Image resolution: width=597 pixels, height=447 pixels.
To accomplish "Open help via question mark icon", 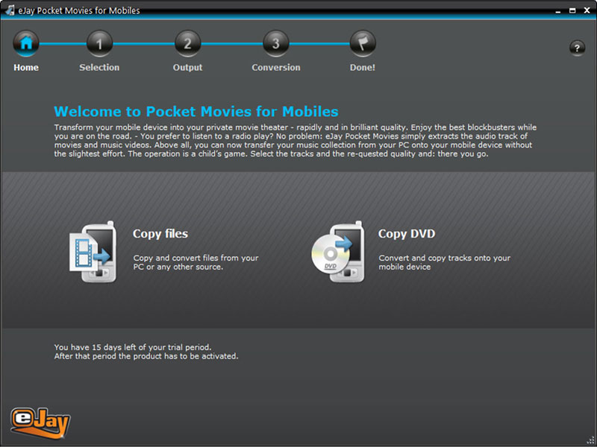I will [577, 48].
